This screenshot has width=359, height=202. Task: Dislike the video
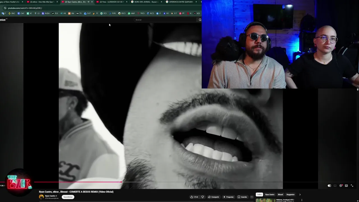pos(202,197)
